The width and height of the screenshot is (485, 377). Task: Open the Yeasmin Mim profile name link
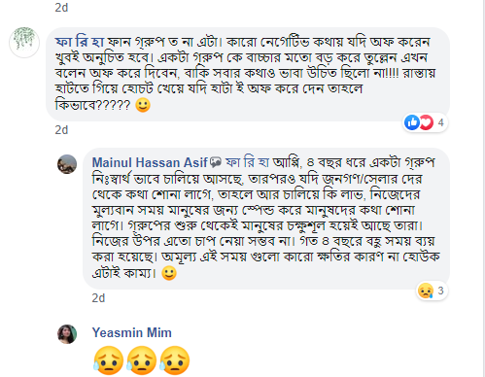(132, 332)
